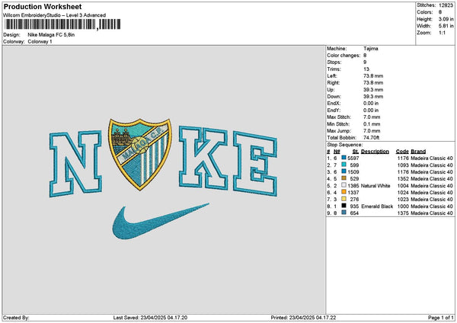Click thread code '1023' in stop row 7
The height and width of the screenshot is (323, 457).
pos(403,200)
